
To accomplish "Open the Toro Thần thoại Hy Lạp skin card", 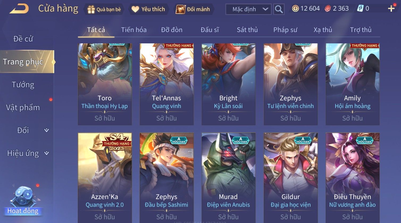I will tap(105, 84).
